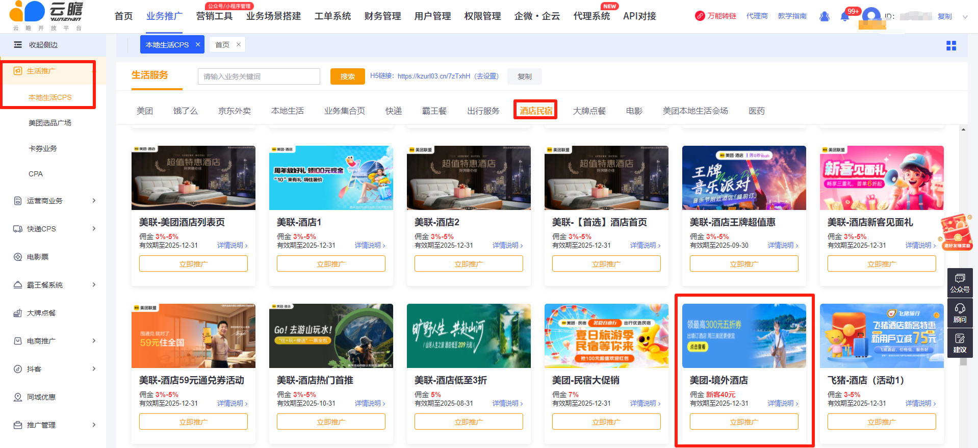Open API对接 in top navigation
978x448 pixels.
[639, 16]
